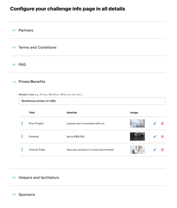Expand the Terms and Conditions section
The image size is (177, 208).
point(14,47)
